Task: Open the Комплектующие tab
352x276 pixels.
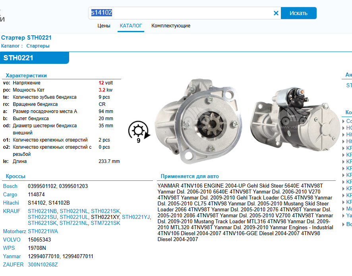Action: tap(171, 26)
